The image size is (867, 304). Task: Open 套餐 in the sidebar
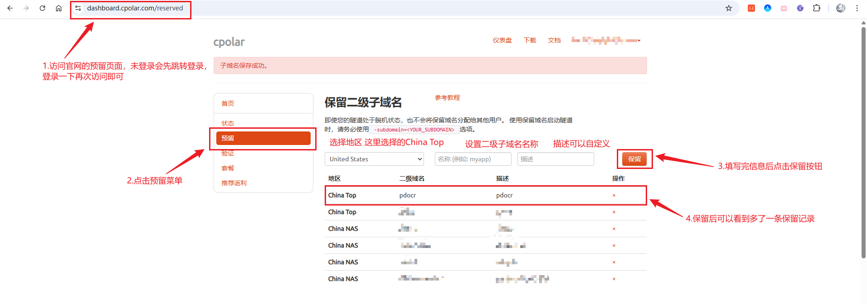[x=228, y=168]
